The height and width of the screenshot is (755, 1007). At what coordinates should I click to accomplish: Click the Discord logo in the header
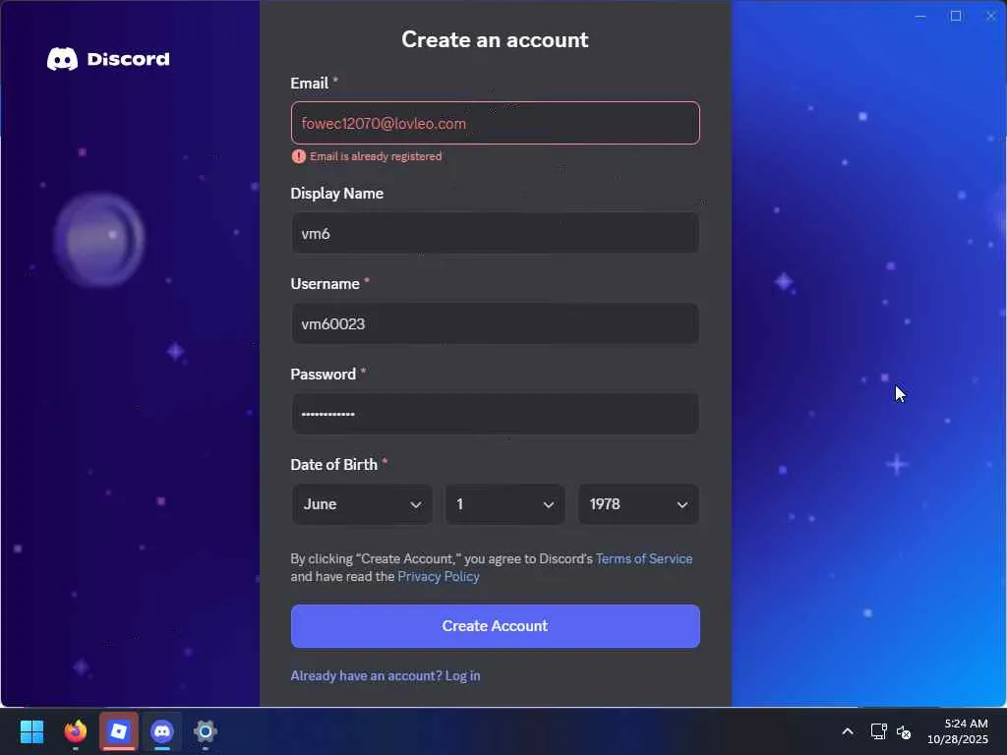[108, 59]
